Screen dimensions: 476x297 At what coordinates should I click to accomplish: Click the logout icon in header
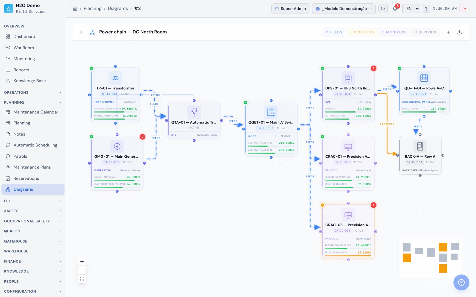click(x=464, y=9)
